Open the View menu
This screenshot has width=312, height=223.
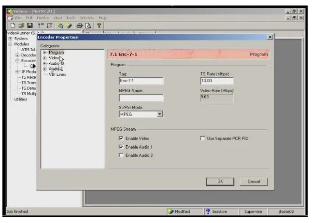57,18
